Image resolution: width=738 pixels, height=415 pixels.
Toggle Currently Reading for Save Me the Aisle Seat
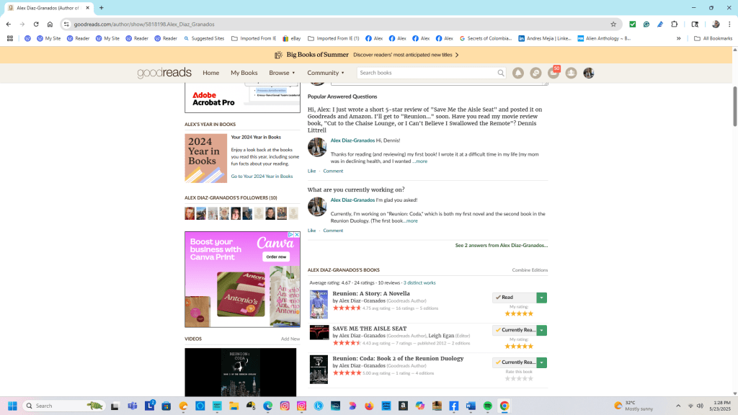pos(514,330)
